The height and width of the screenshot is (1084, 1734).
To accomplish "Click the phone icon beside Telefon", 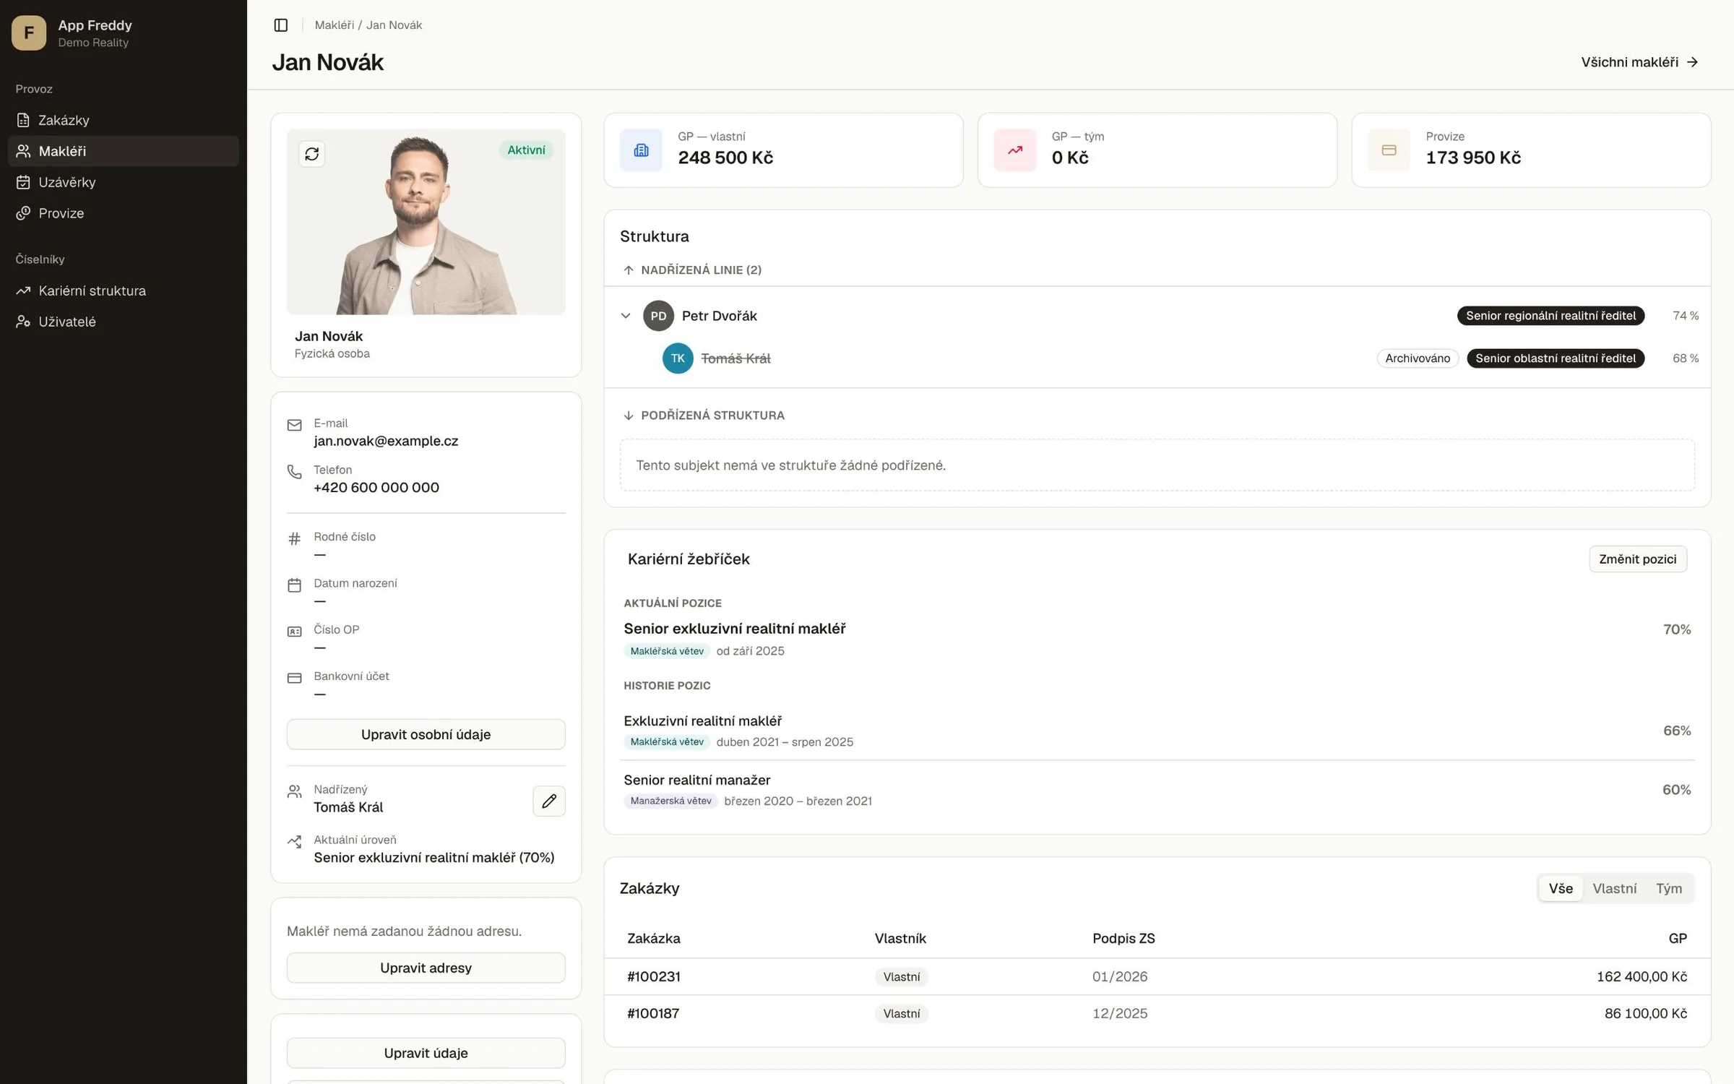I will tap(294, 472).
